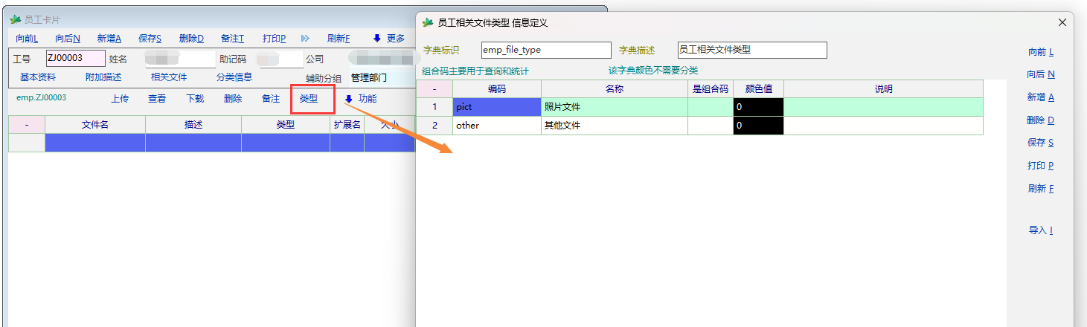The image size is (1087, 327).
Task: Click the 工号 field showing ZJ00003
Action: click(x=75, y=58)
